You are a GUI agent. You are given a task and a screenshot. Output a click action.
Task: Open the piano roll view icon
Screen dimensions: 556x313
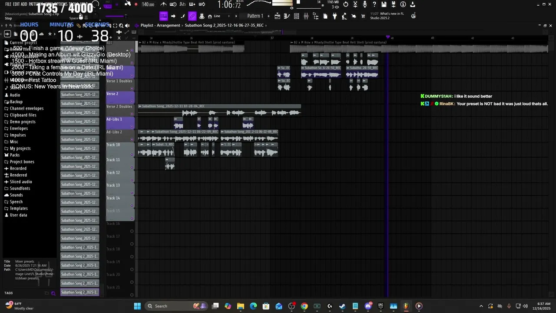pos(287,16)
